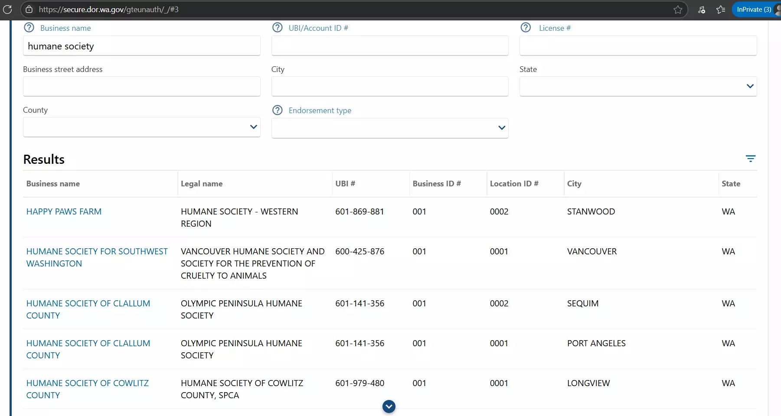Select the LONGVIEW city cell
This screenshot has height=416, width=781.
point(588,383)
